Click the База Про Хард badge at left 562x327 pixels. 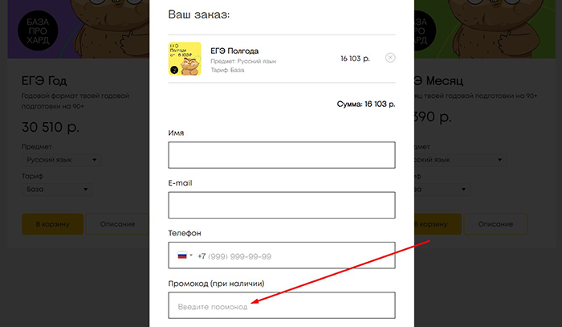(x=38, y=31)
